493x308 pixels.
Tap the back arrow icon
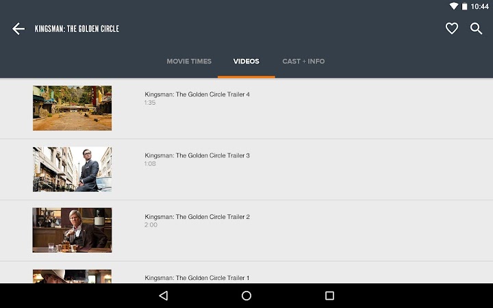coord(18,29)
